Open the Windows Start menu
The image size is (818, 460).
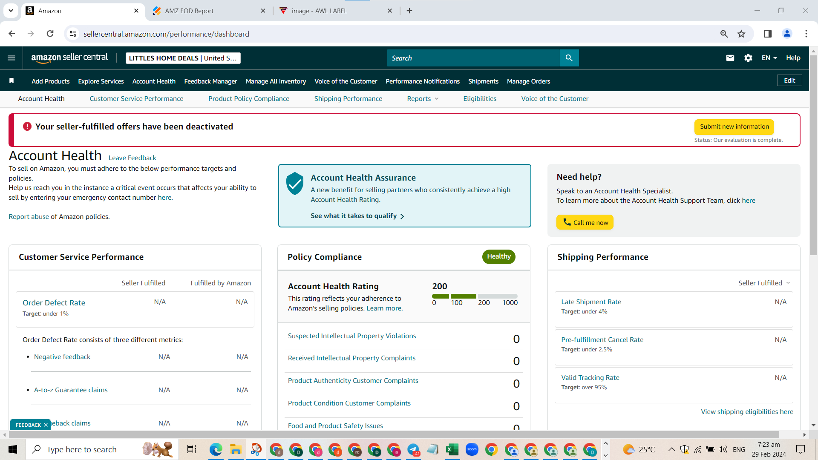13,449
